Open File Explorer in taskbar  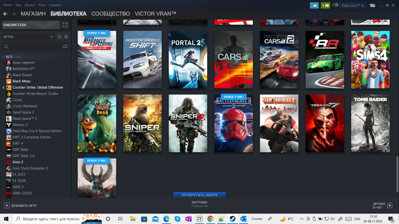[x=133, y=219]
